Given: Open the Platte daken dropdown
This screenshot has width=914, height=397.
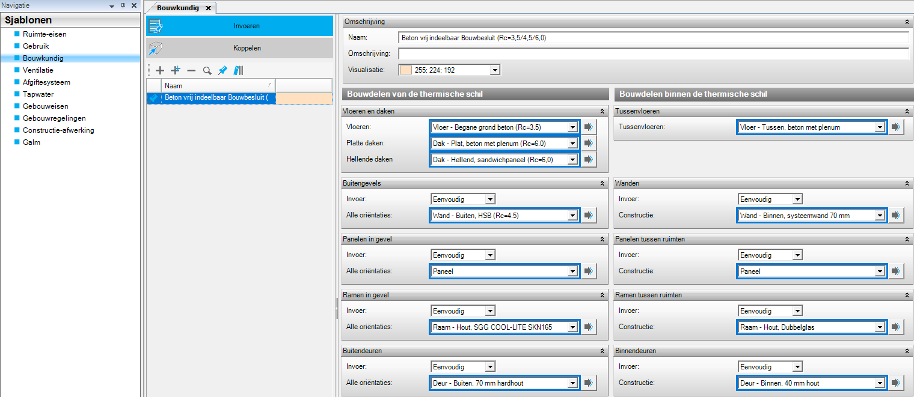Looking at the screenshot, I should pos(572,144).
